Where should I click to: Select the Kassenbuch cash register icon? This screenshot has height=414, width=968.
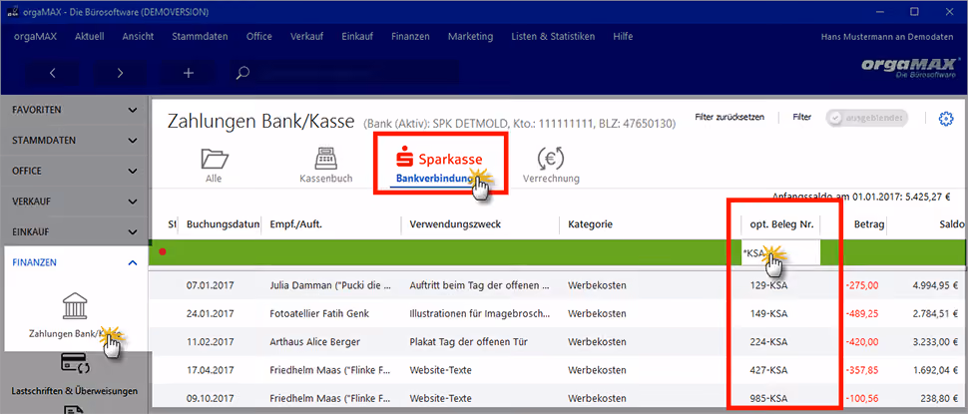click(326, 160)
